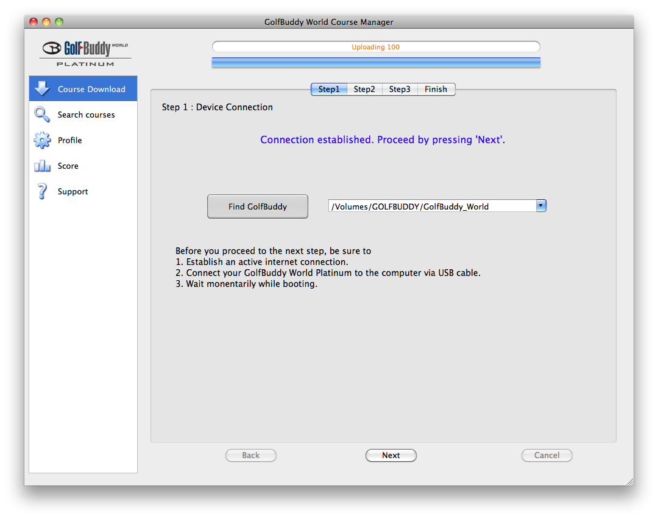658x519 pixels.
Task: Click the GolfBuddy World Course Manager title
Action: point(329,22)
